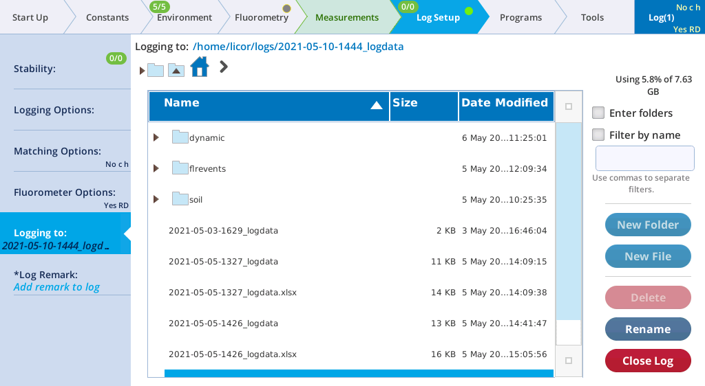
Task: Open the Programs tab
Action: pos(520,17)
